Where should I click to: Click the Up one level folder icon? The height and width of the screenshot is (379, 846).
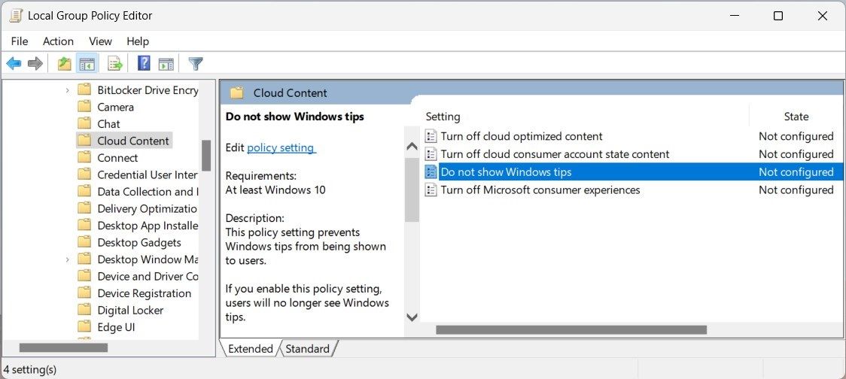65,64
